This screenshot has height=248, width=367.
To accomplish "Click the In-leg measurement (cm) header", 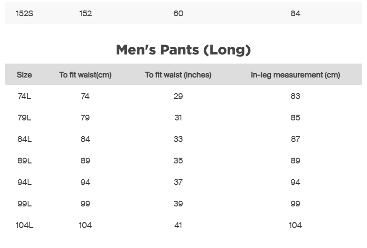I will click(x=295, y=75).
